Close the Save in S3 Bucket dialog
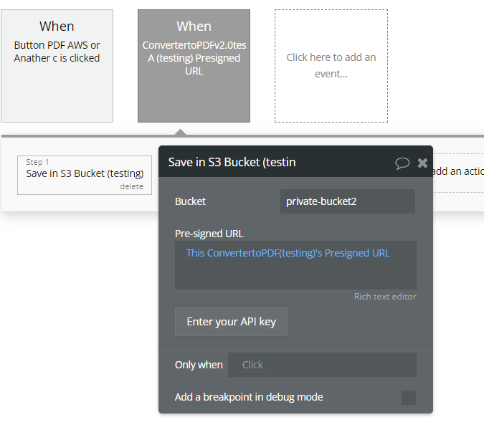Screen dimensions: 484x440 (422, 163)
